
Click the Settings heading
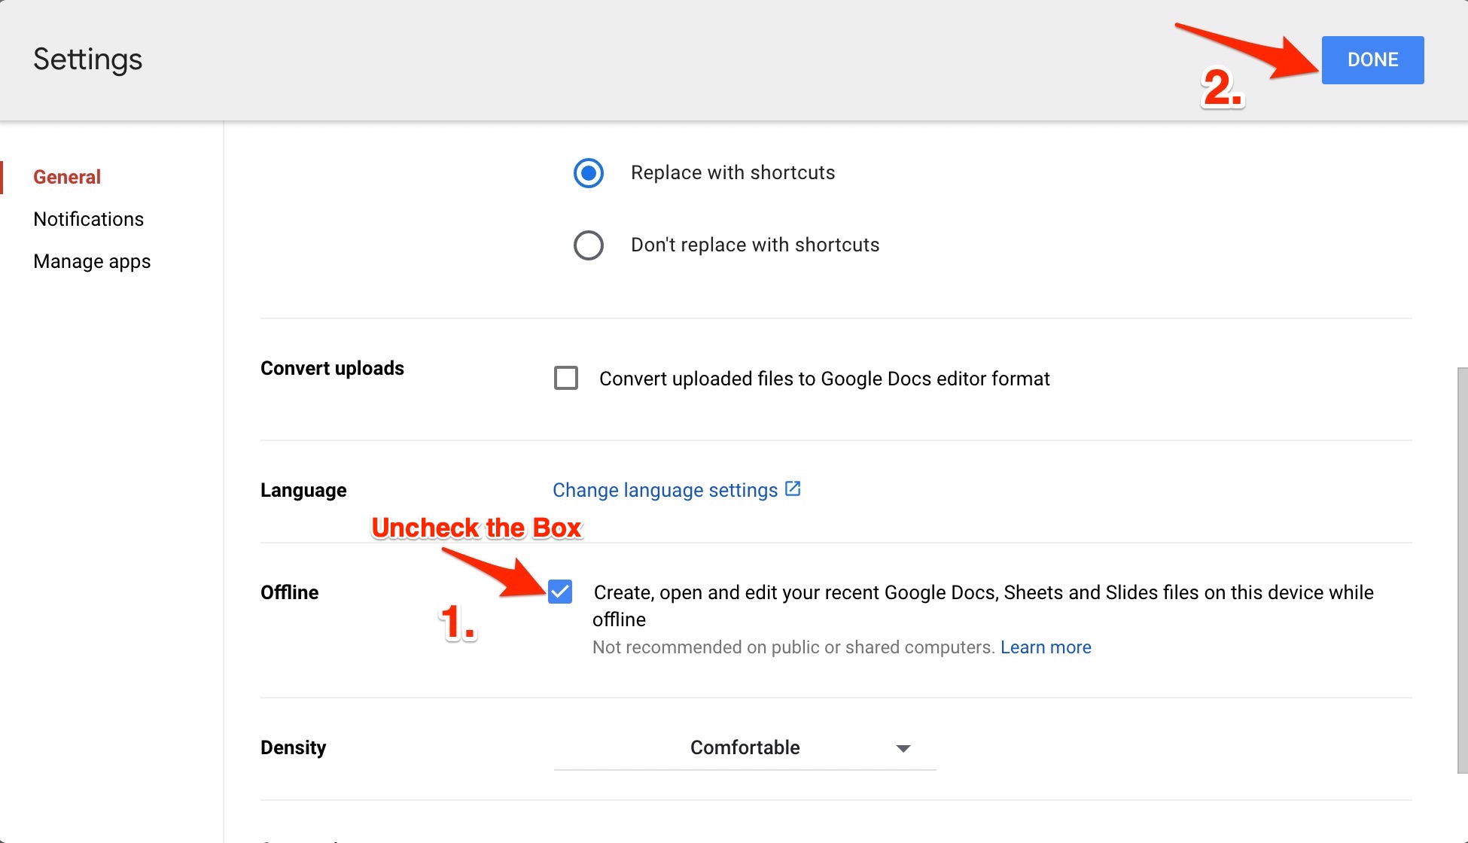pyautogui.click(x=87, y=59)
